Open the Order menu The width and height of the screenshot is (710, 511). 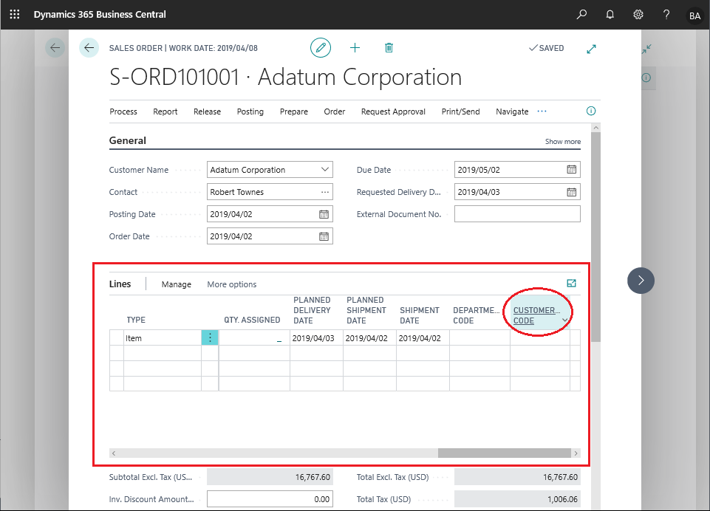coord(334,112)
